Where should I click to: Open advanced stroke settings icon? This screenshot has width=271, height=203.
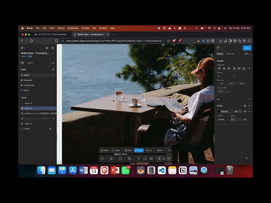[x=245, y=119]
